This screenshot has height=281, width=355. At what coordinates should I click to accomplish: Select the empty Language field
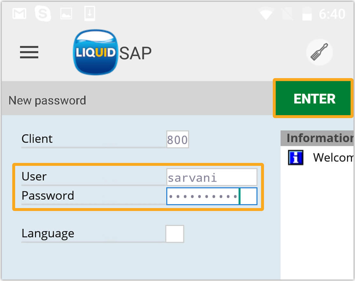(x=175, y=234)
